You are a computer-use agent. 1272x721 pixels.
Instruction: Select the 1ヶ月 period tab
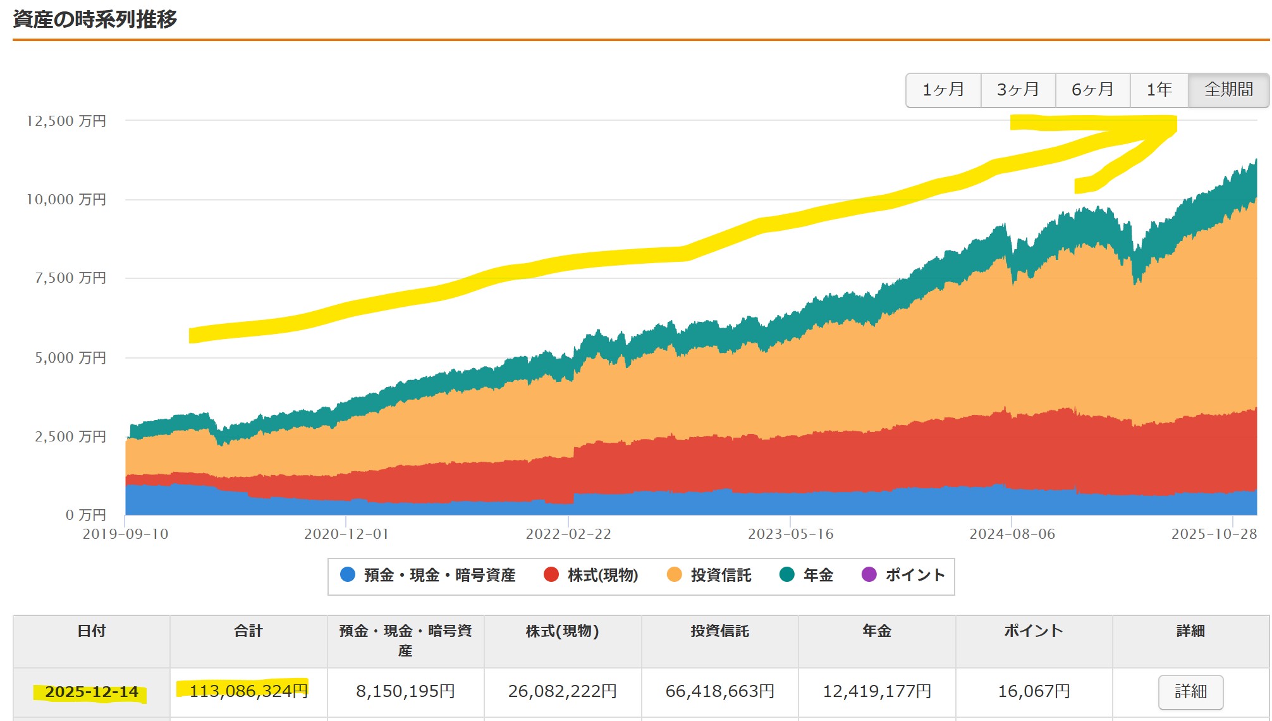pos(943,90)
